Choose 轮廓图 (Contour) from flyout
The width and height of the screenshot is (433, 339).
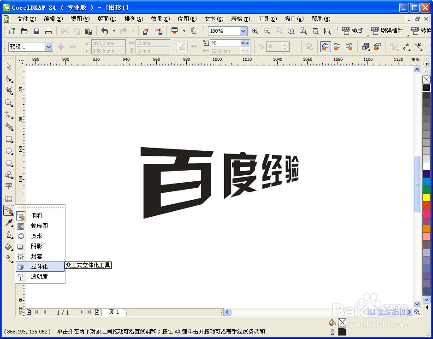tap(40, 226)
